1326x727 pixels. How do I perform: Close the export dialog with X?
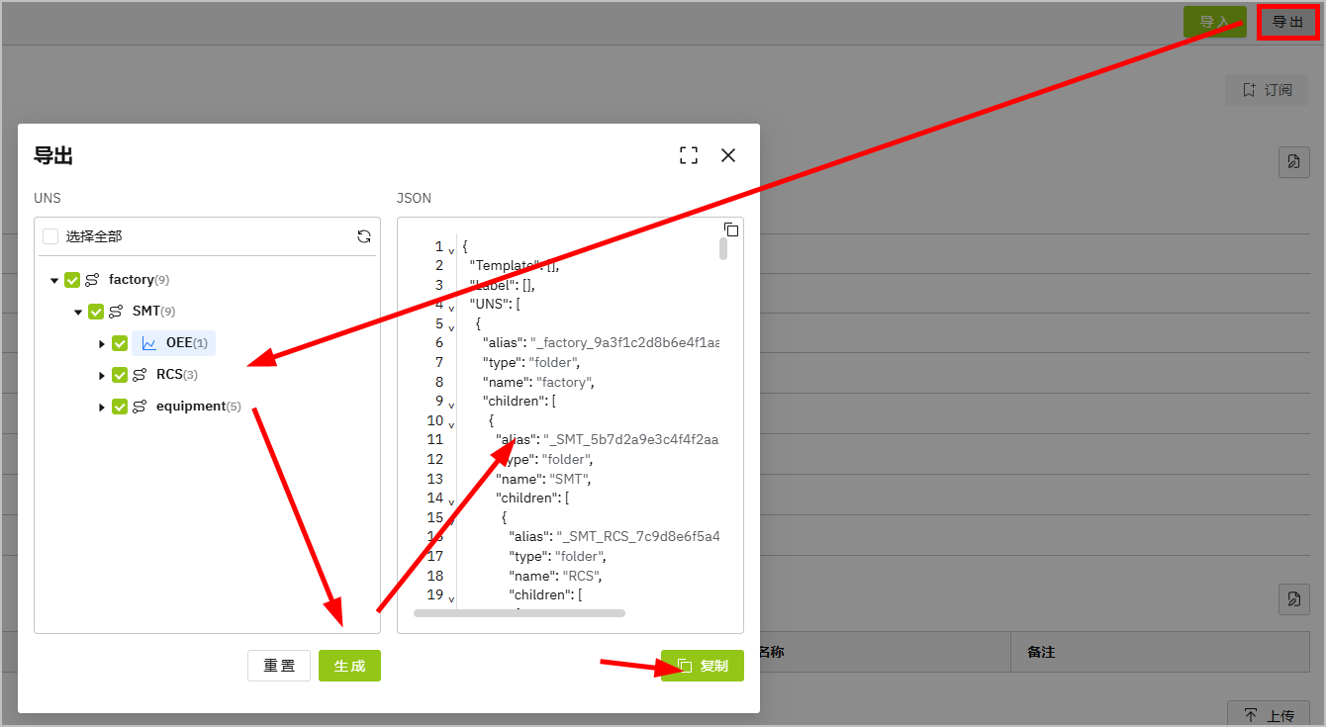[x=728, y=155]
